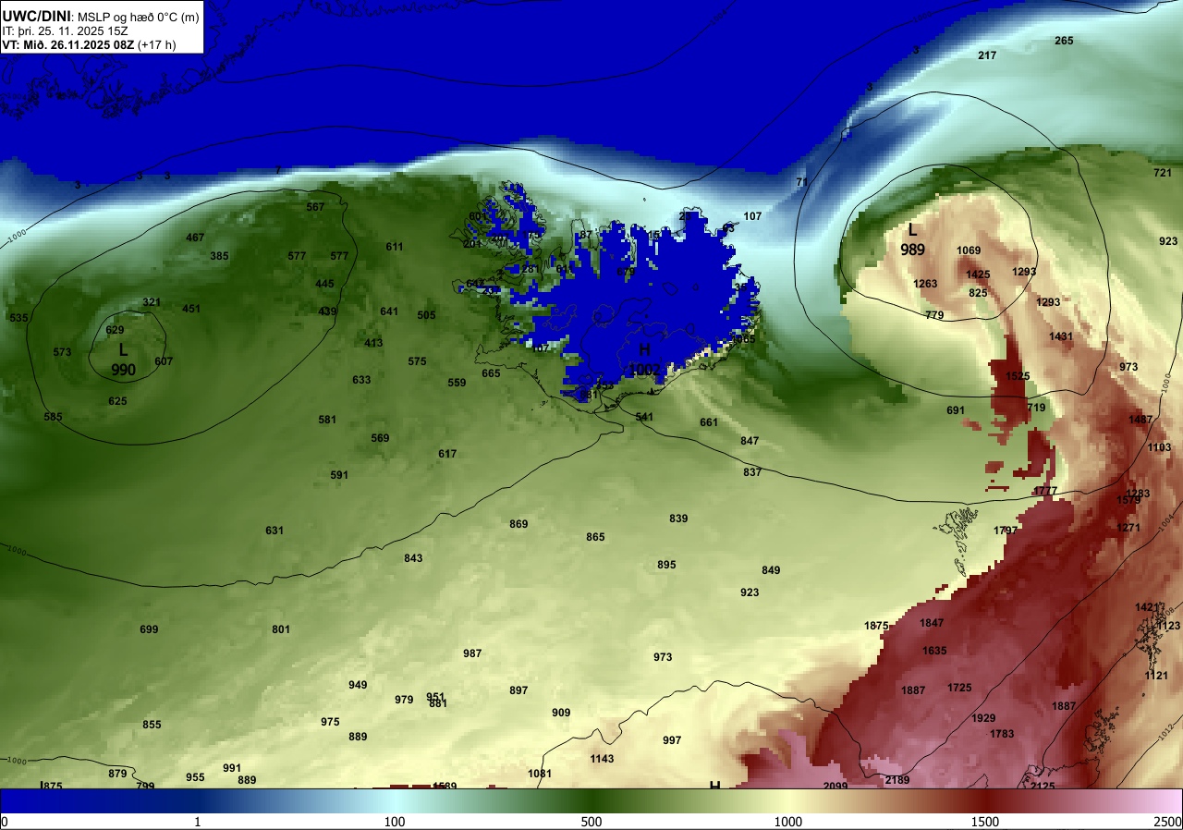
Task: Click the height value '1797'
Action: (x=1006, y=531)
